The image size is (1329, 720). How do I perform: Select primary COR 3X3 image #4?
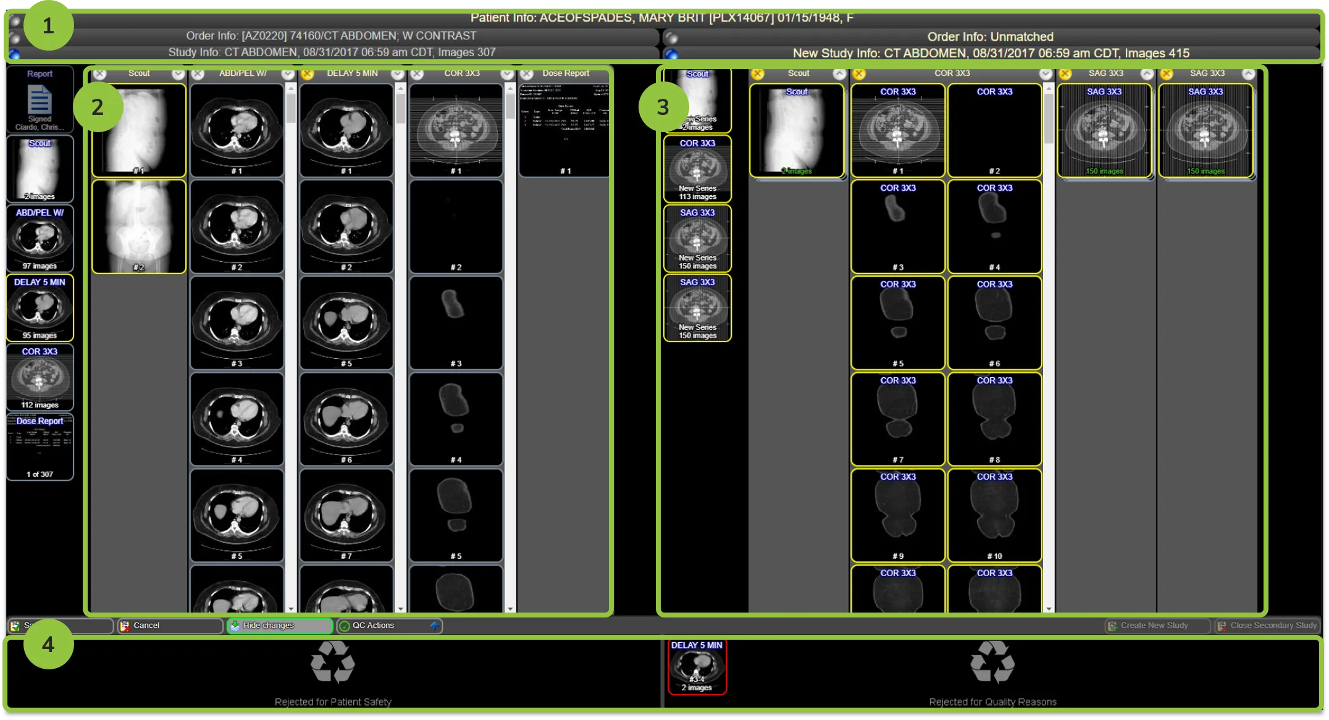click(x=456, y=419)
